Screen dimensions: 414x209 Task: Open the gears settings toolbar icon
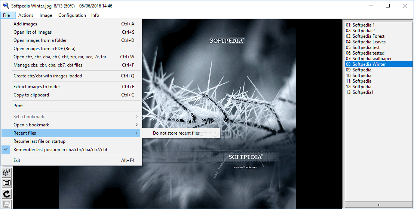tap(7, 172)
